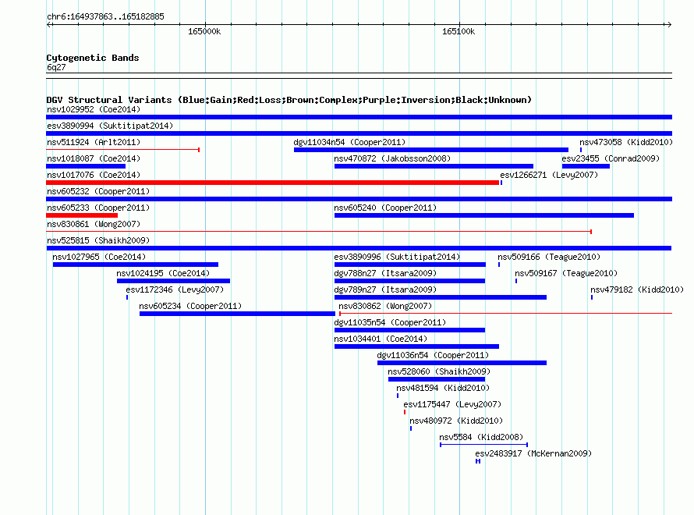Select the nsv525815 (Shaikh2009) label
This screenshot has width=694, height=515.
tap(98, 240)
